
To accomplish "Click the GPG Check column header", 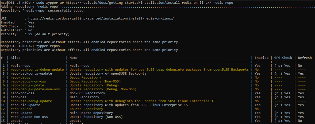I will pos(283,58).
